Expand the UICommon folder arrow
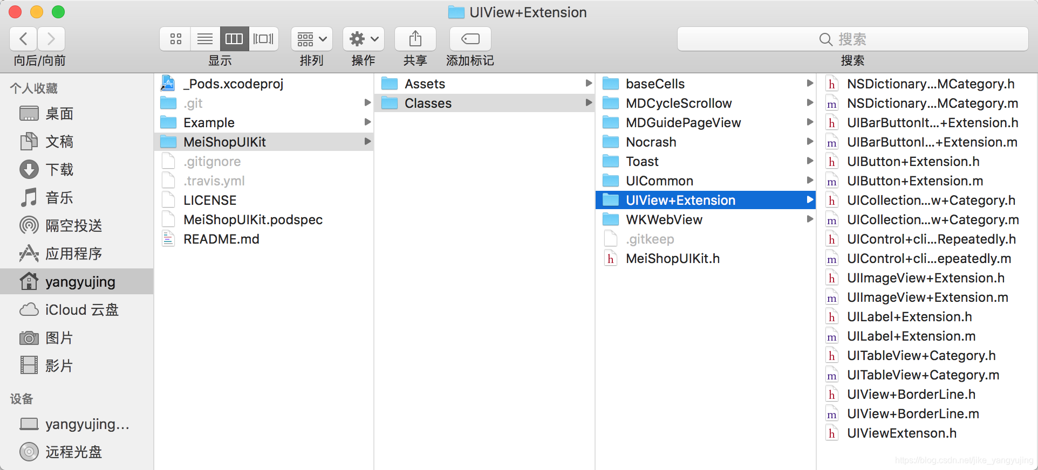This screenshot has width=1038, height=470. (x=810, y=180)
